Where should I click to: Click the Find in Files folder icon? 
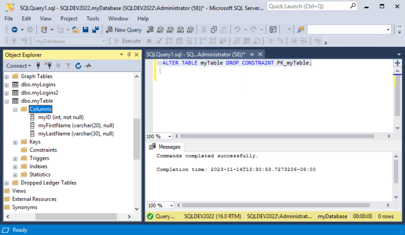point(301,30)
